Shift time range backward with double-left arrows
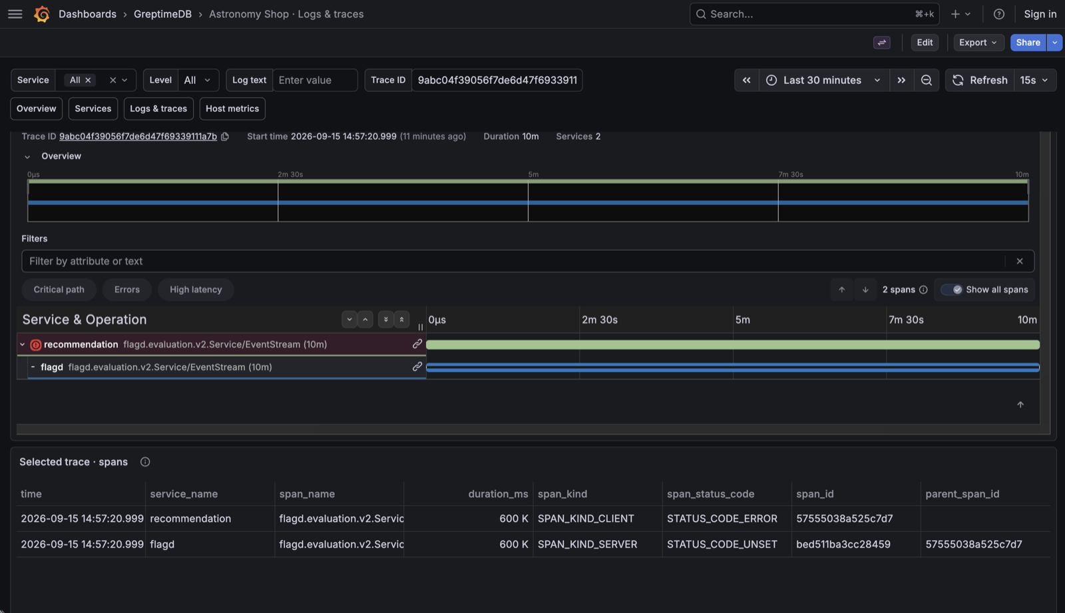 [746, 80]
